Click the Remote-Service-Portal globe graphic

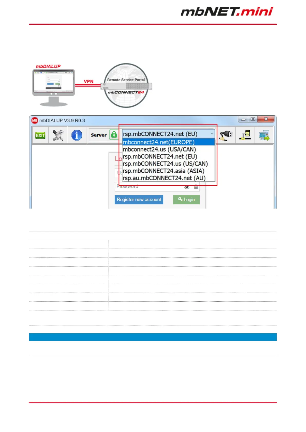coord(126,85)
